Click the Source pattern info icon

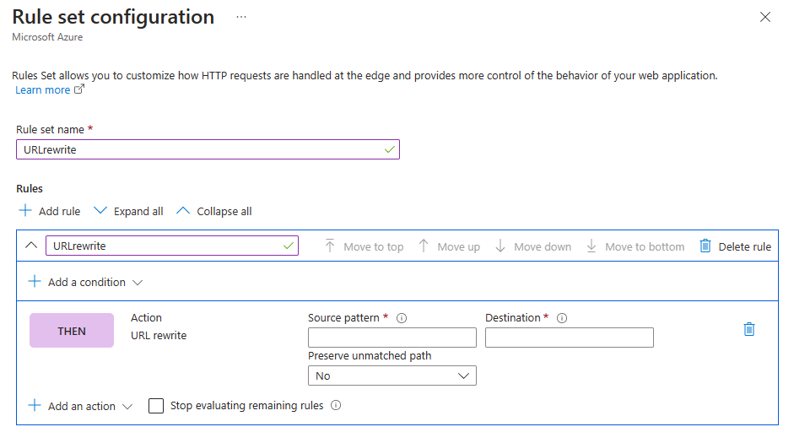click(402, 318)
